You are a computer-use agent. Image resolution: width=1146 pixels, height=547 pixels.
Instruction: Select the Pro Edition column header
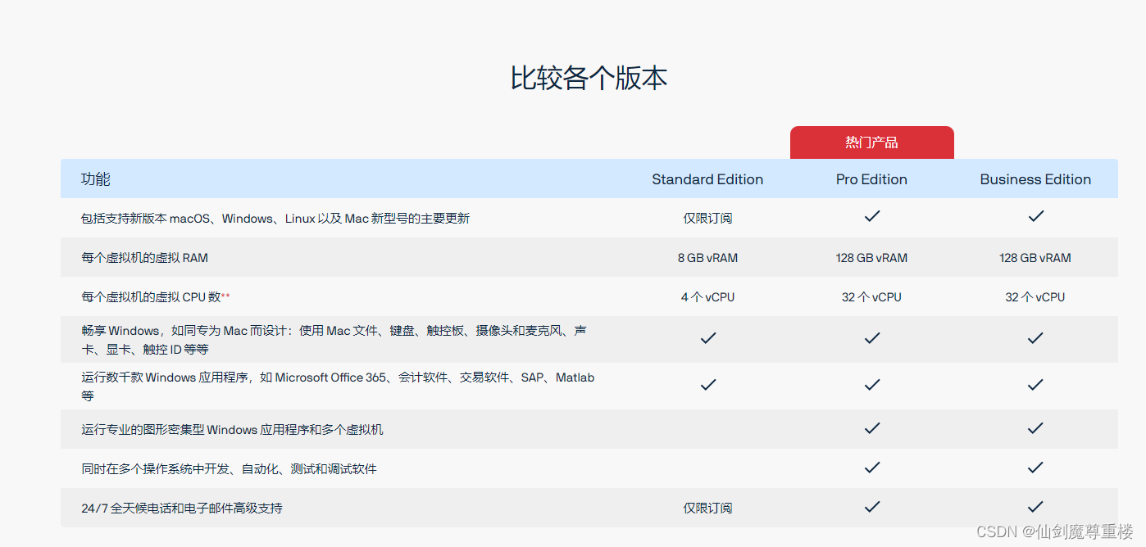point(871,179)
